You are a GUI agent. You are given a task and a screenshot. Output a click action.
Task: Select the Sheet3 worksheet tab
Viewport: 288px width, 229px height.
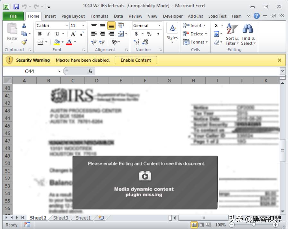pyautogui.click(x=60, y=218)
